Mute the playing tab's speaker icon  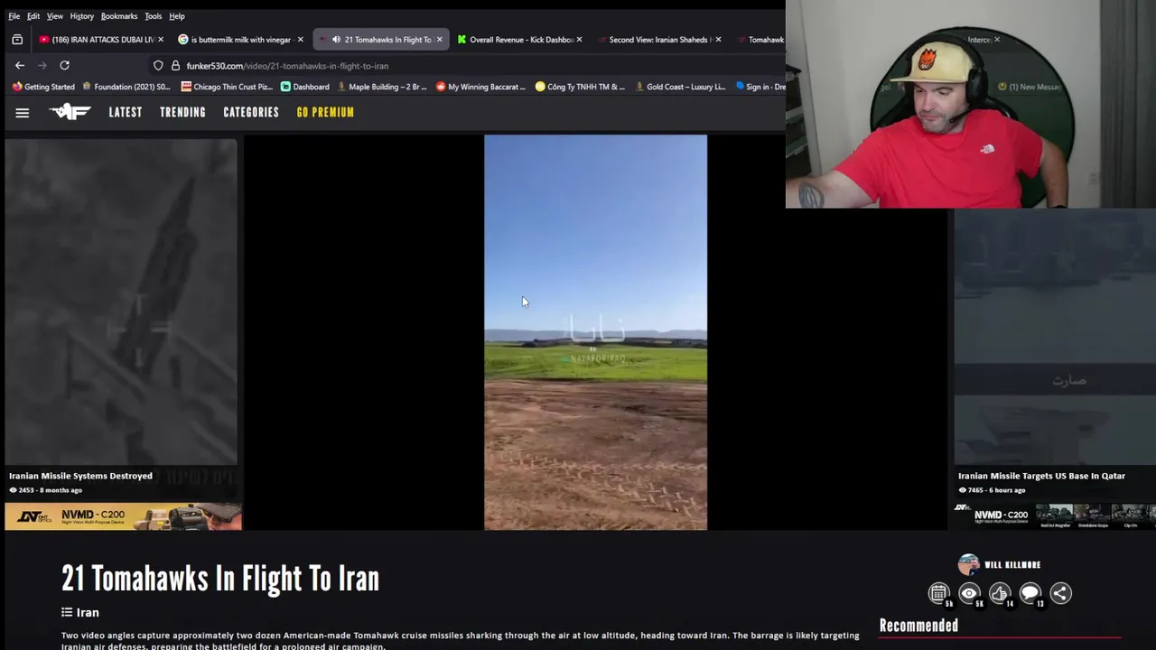pyautogui.click(x=336, y=40)
